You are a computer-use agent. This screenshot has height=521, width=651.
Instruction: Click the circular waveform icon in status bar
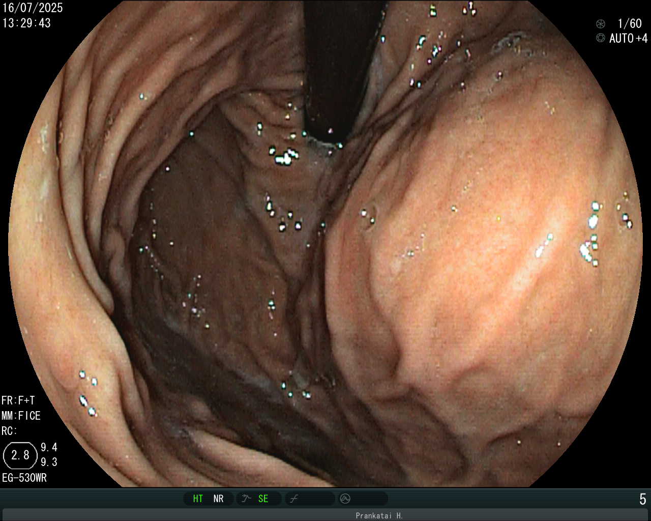(345, 499)
